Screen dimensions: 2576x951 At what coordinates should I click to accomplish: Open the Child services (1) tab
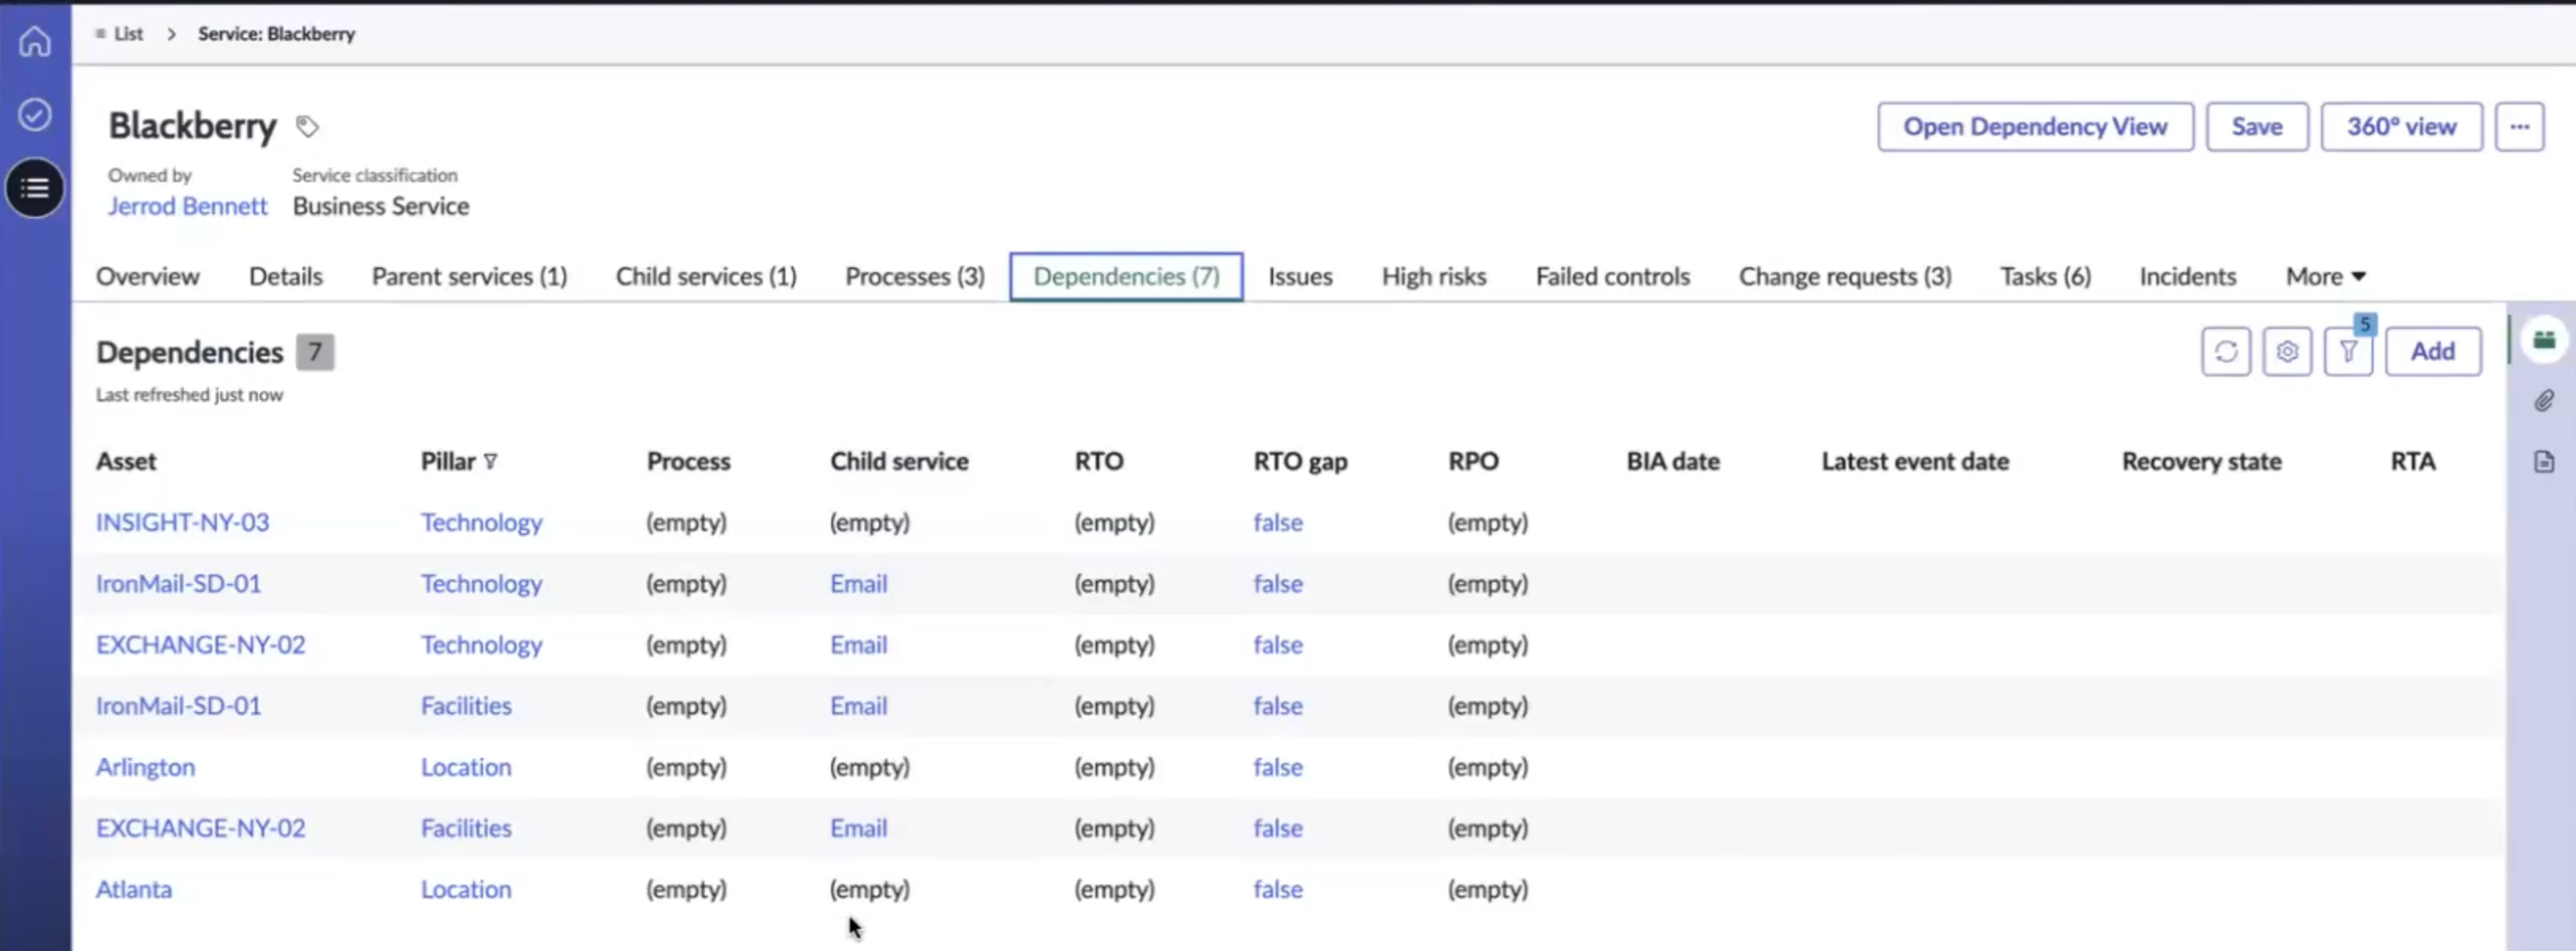[x=706, y=277]
